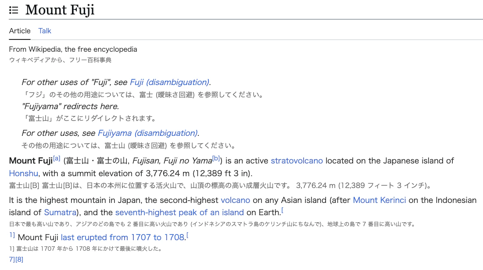Switch to the Talk tab
483x270 pixels.
click(45, 31)
